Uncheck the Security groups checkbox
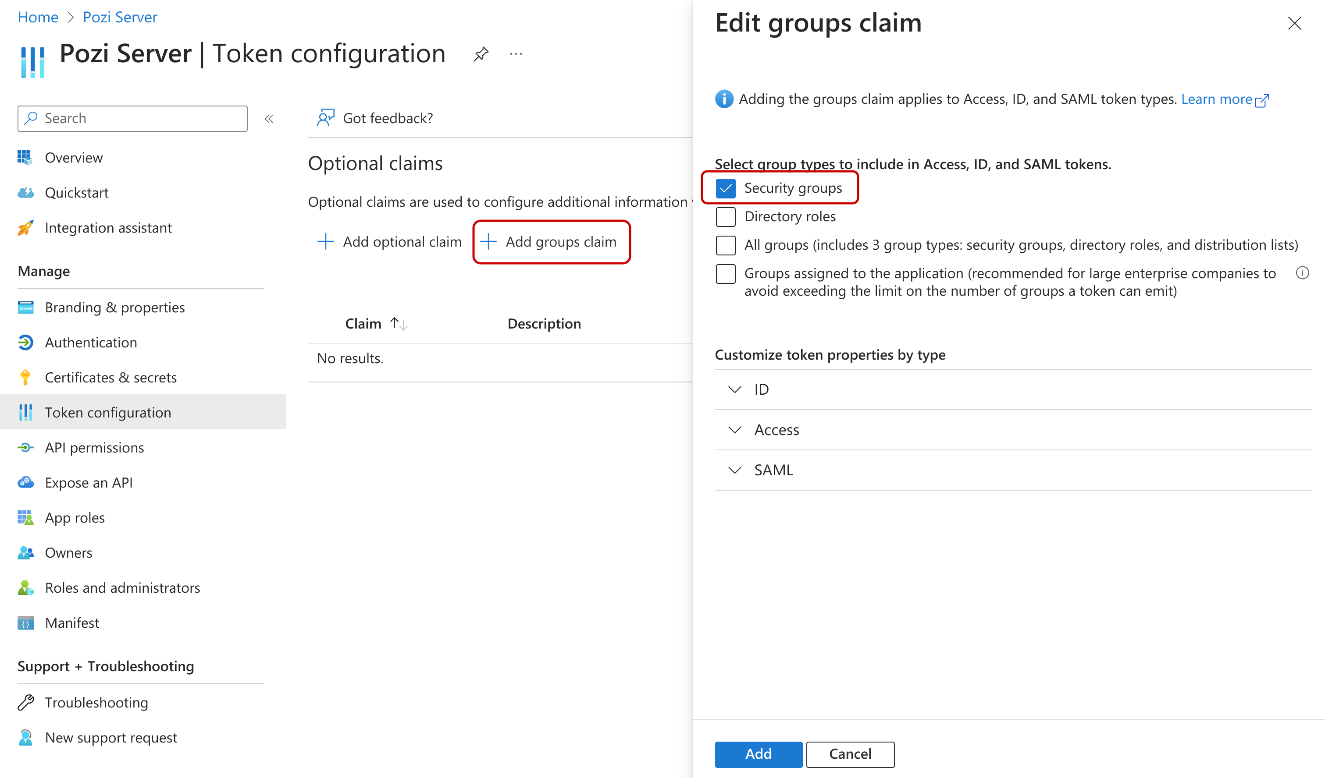 [726, 188]
